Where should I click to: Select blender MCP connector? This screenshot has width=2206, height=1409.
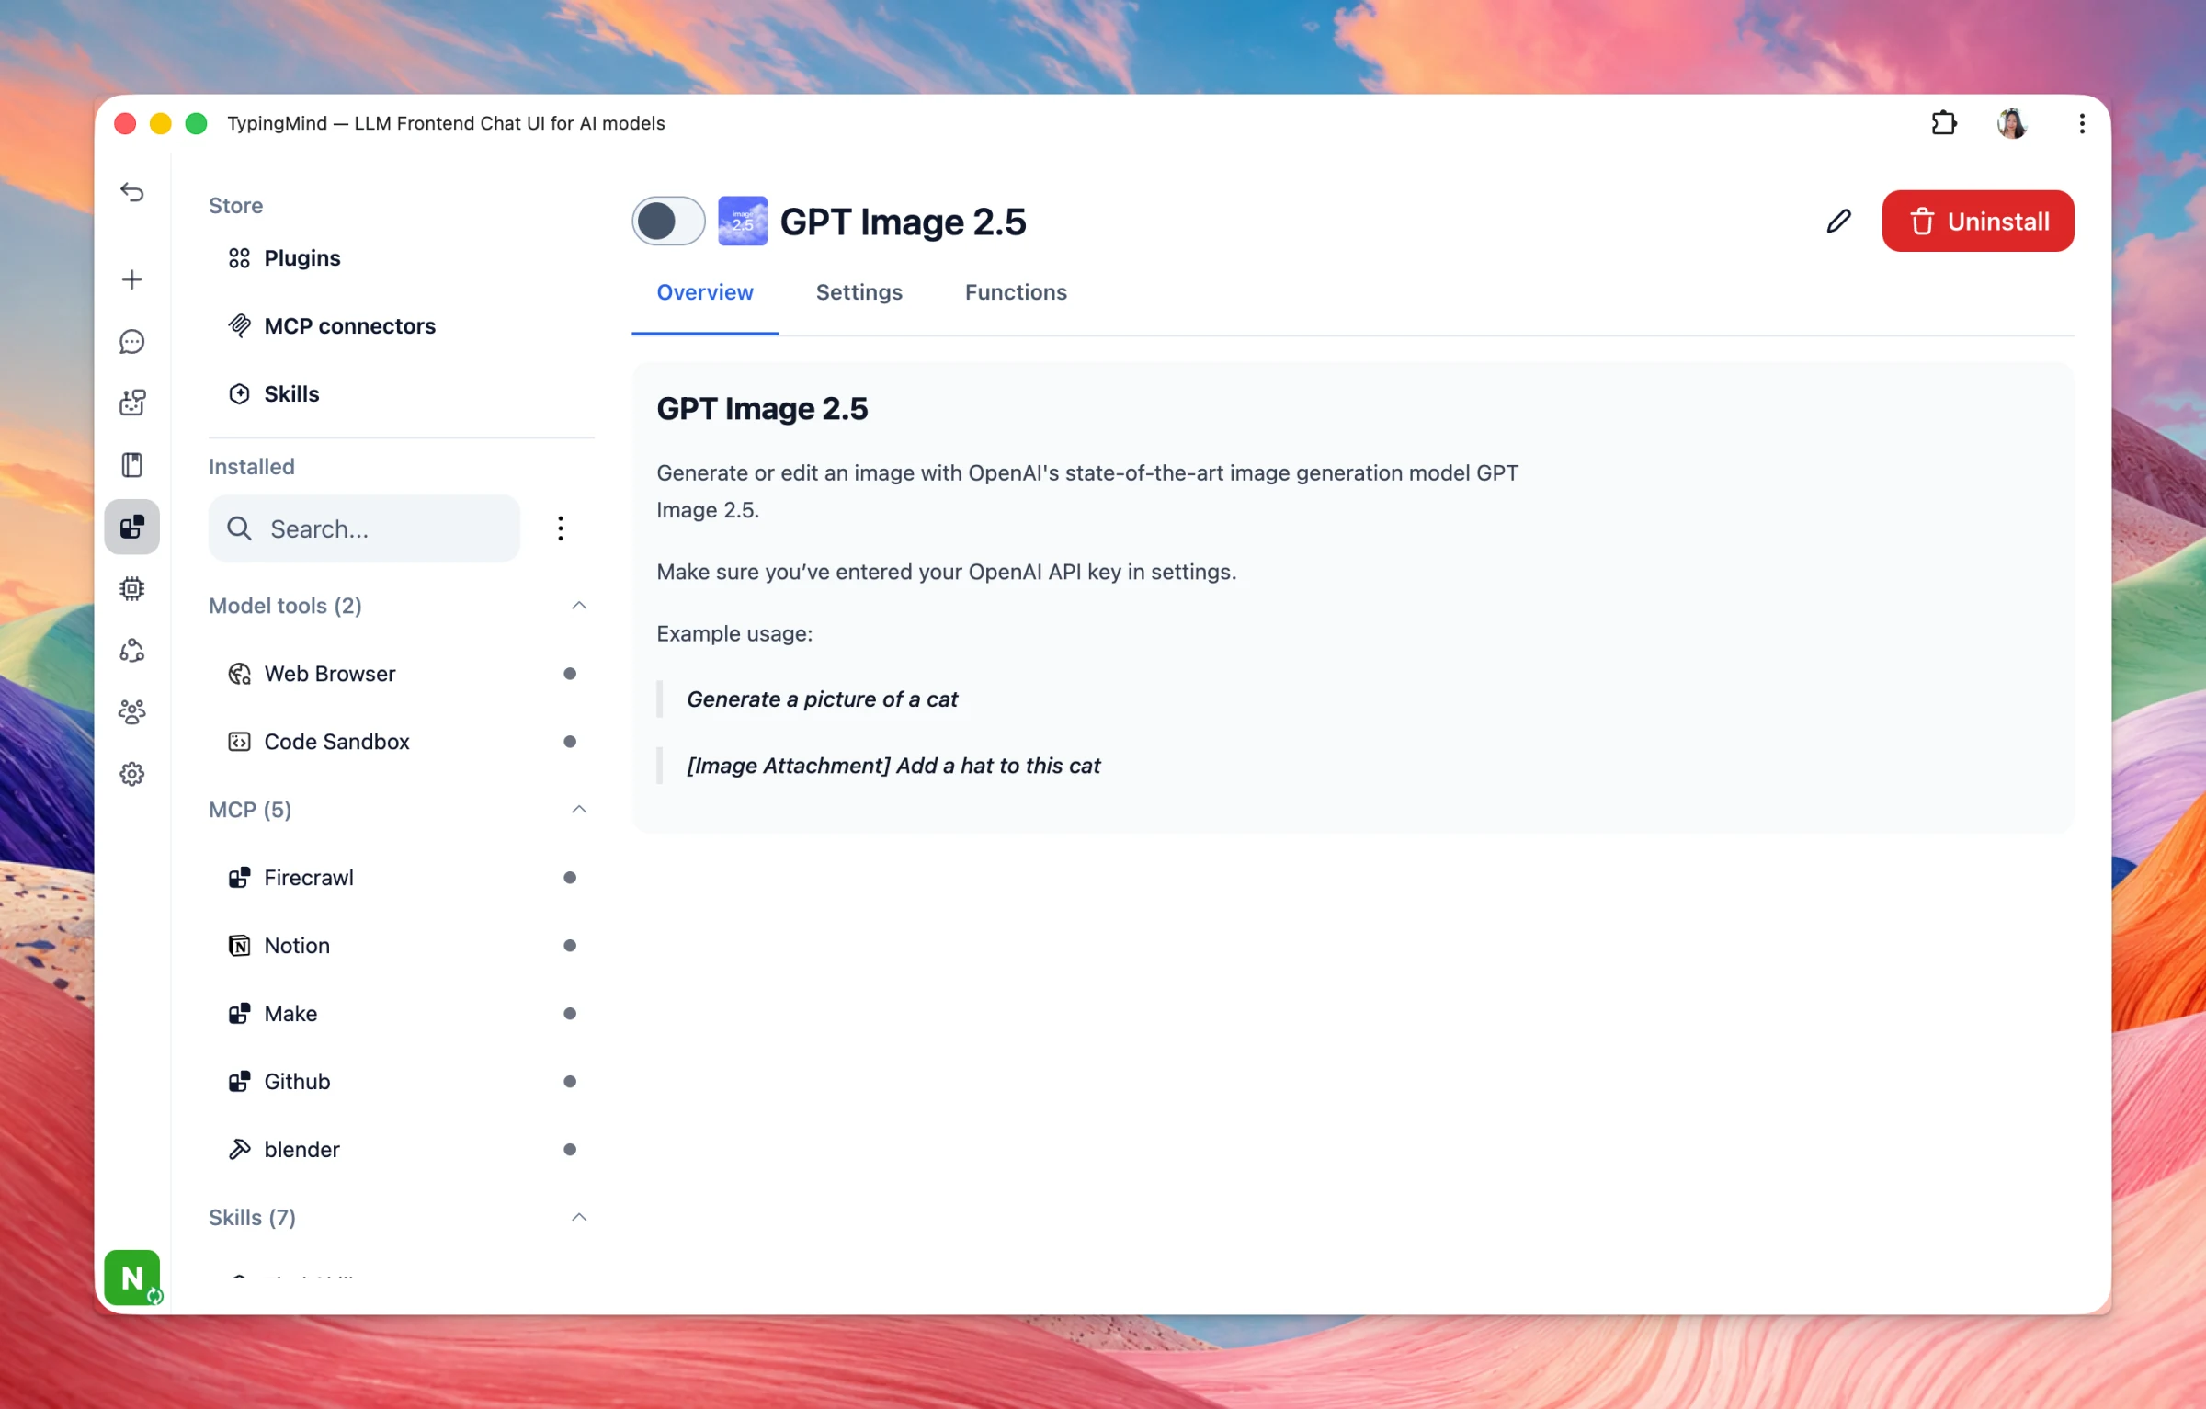[x=401, y=1150]
